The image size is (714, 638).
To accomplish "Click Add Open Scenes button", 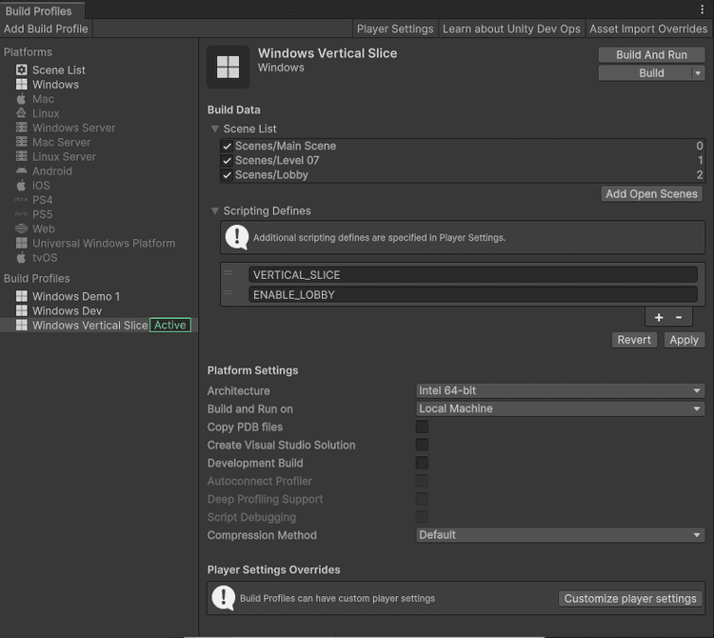I will 651,193.
